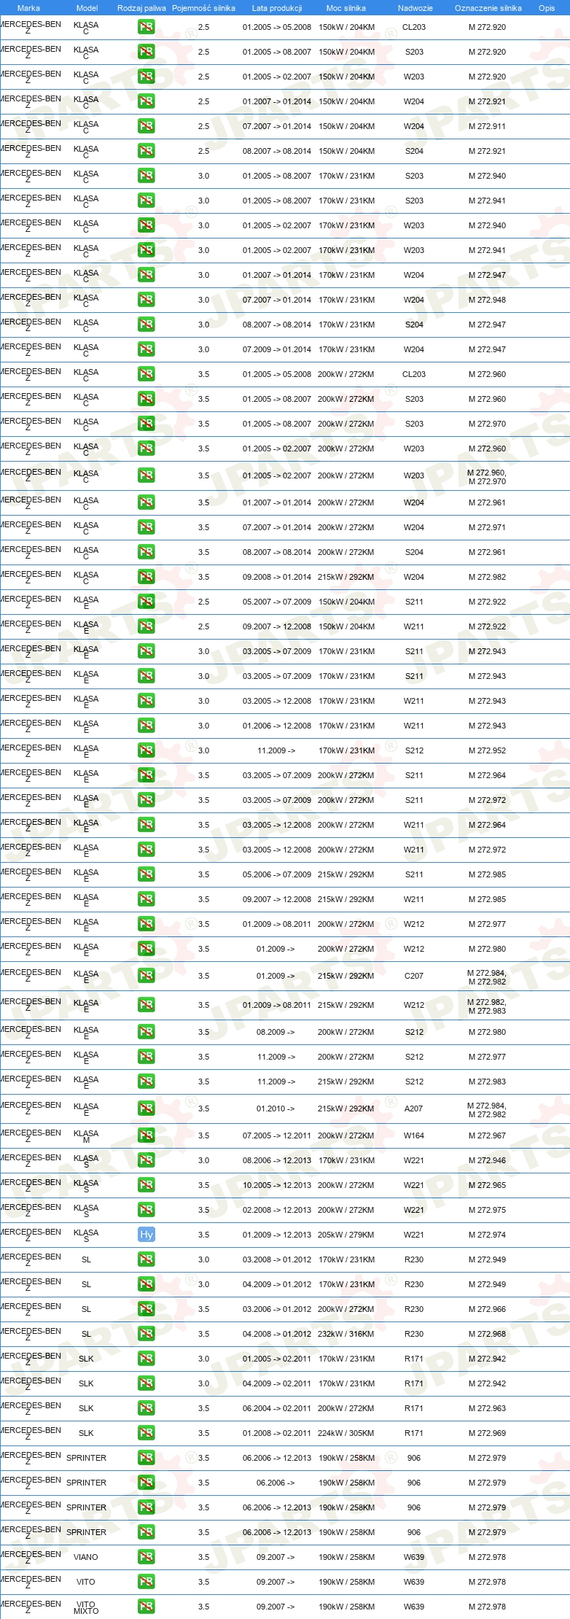The image size is (570, 1619).
Task: Click the date range 03.2006 -> 01.2012
Action: pos(277,1309)
